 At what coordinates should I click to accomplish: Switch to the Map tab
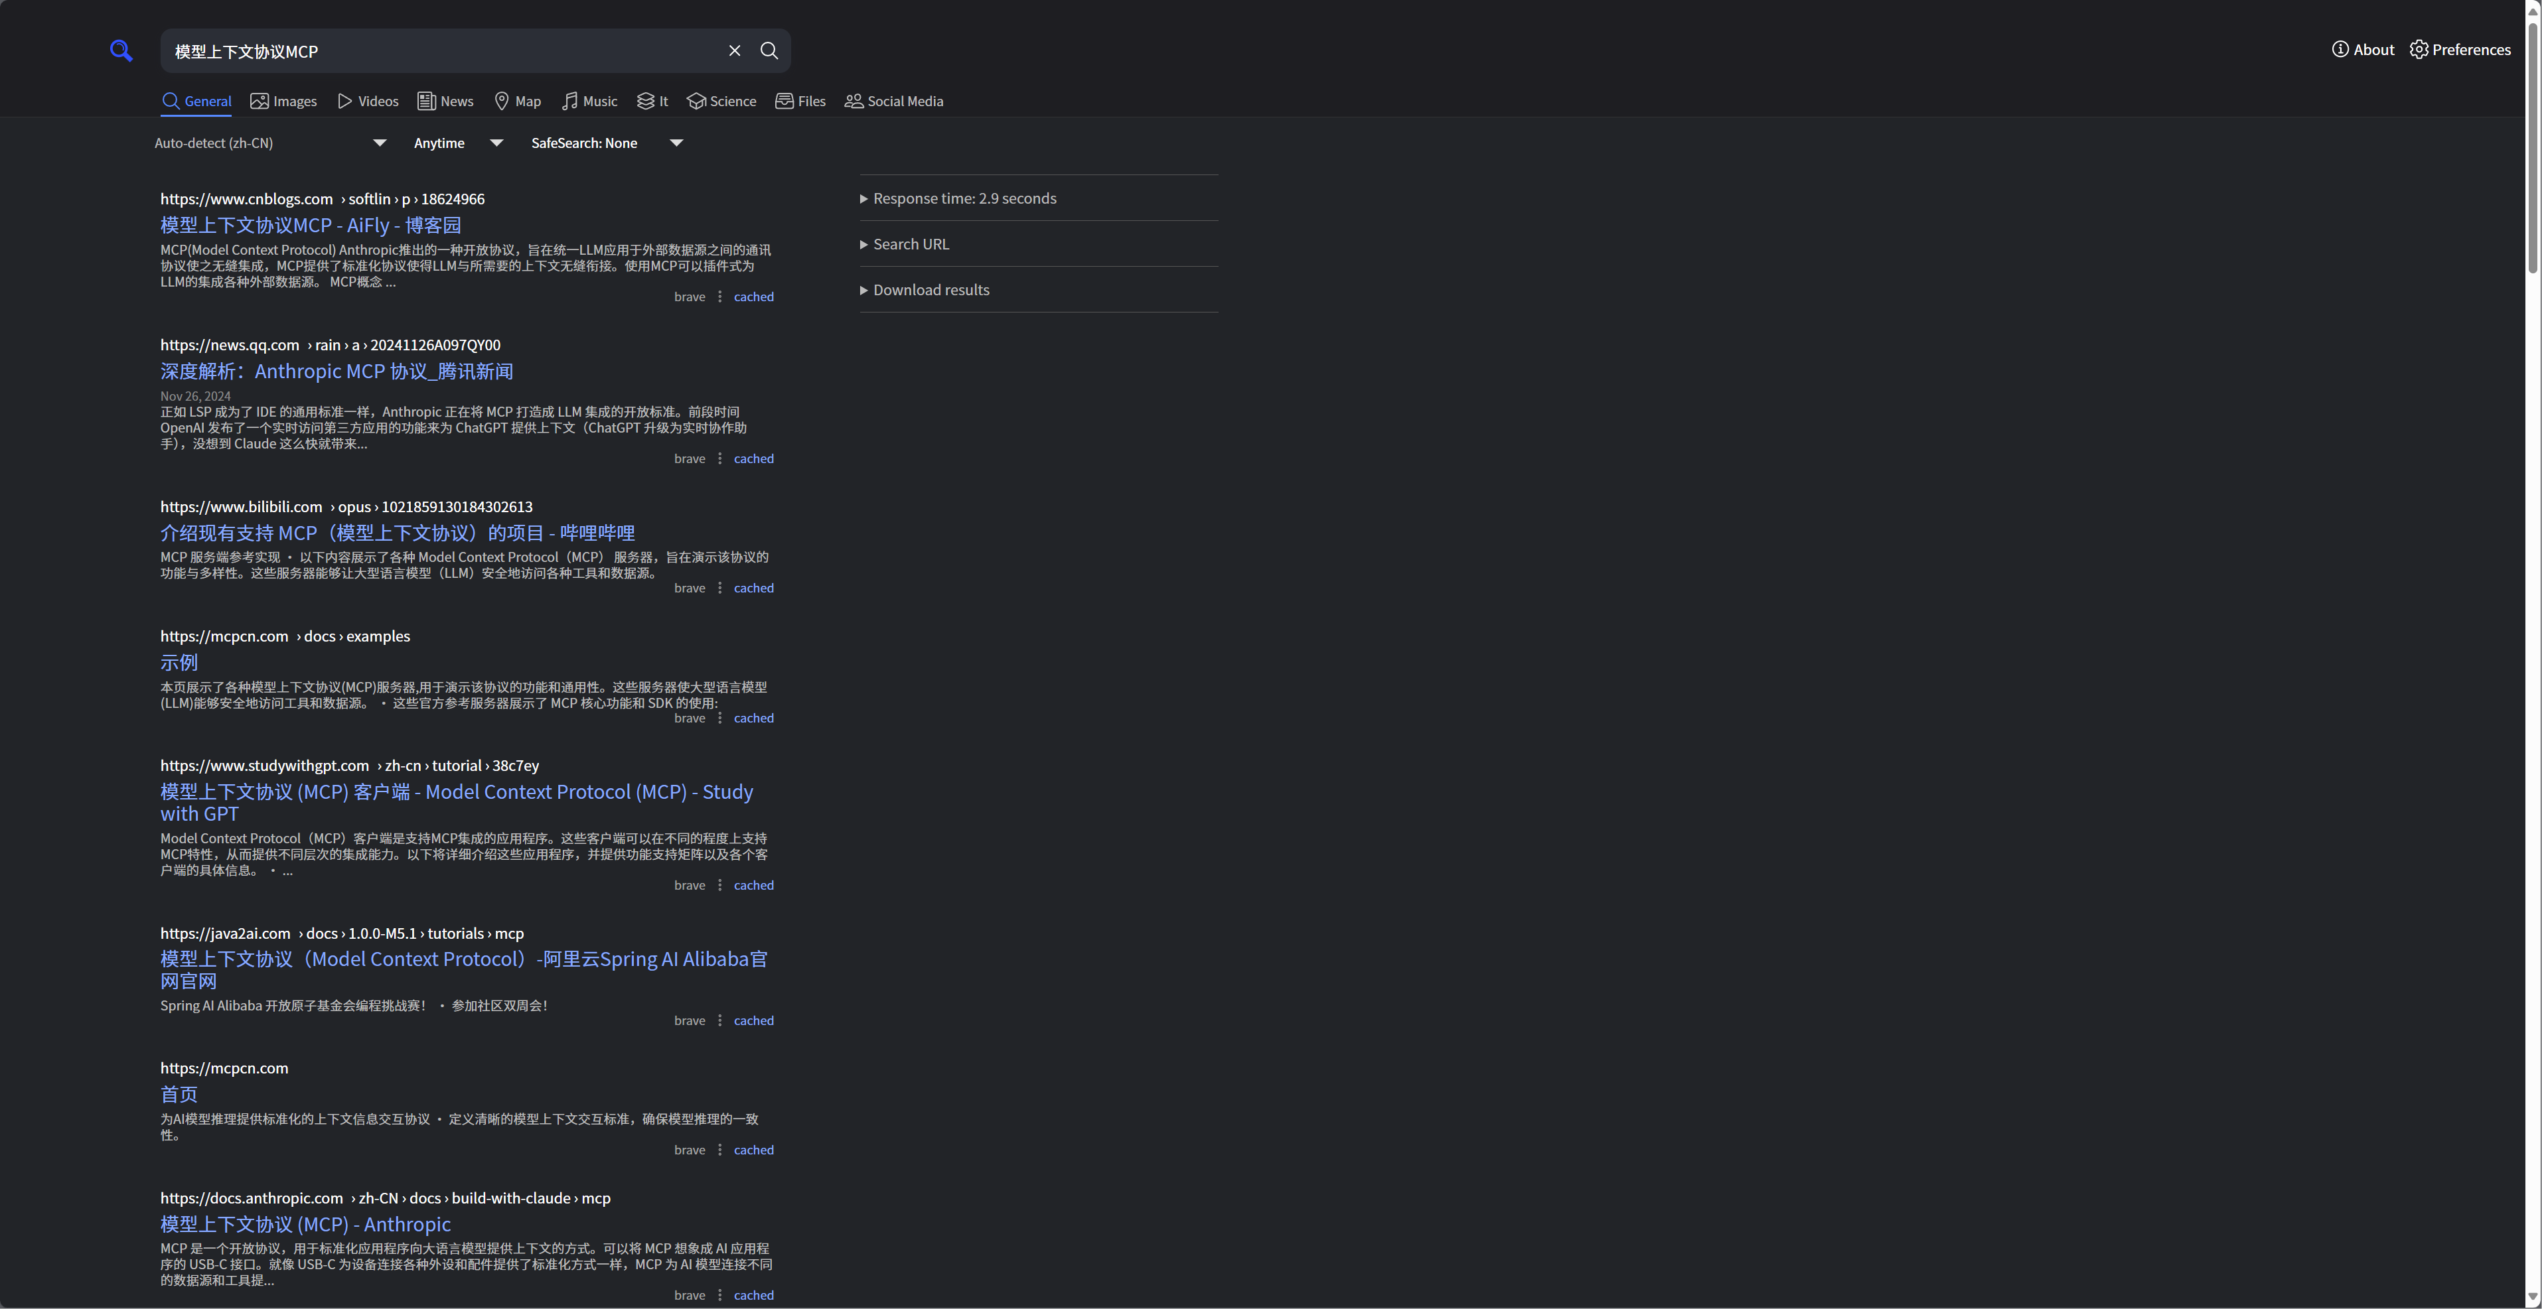tap(517, 101)
